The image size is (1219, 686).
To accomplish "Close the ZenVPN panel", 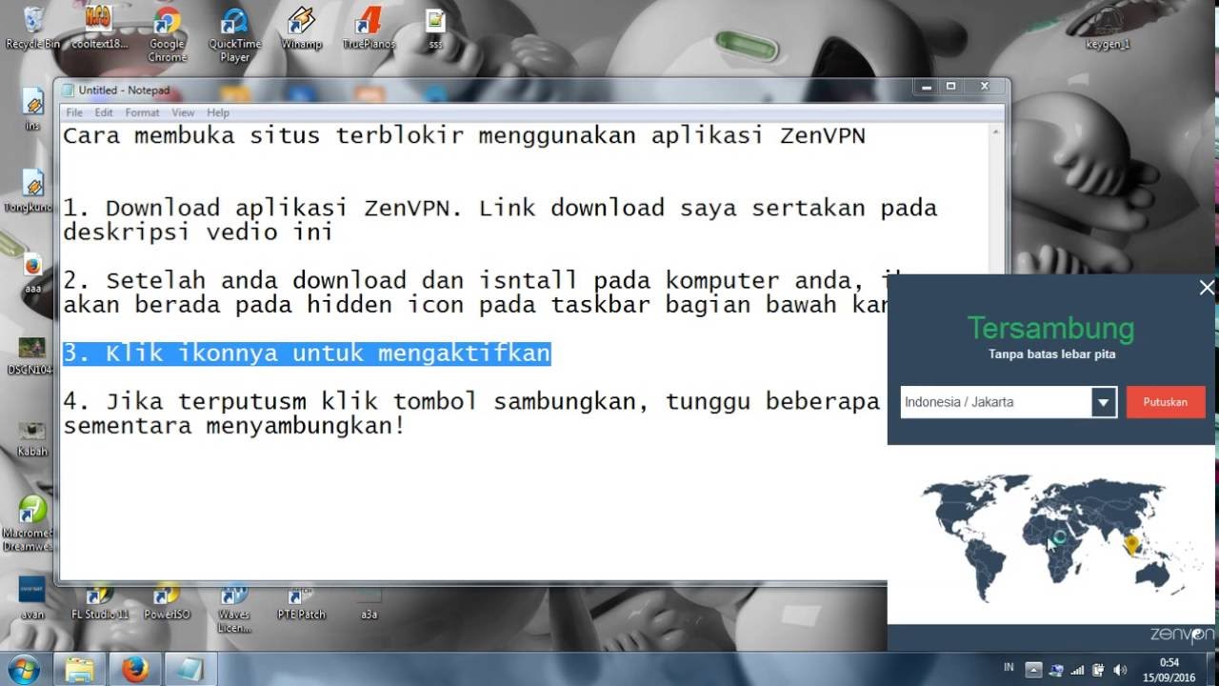I will point(1207,287).
